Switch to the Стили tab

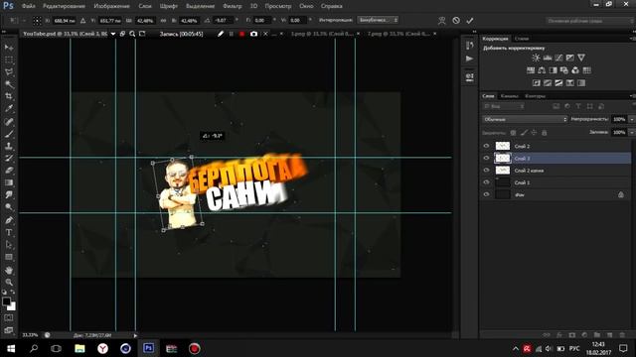tap(521, 39)
